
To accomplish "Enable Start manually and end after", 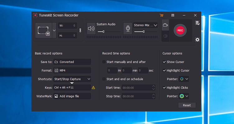I will pos(104,62).
